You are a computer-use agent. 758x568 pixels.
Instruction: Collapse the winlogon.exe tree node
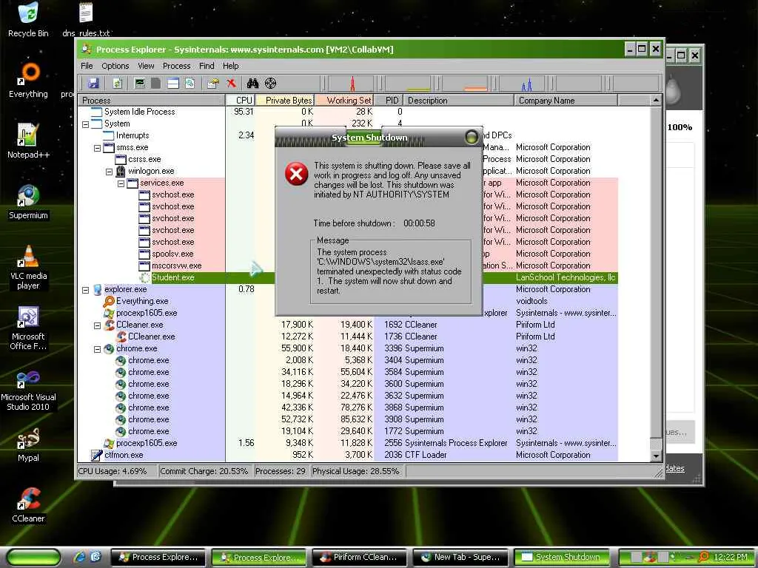[x=110, y=172]
